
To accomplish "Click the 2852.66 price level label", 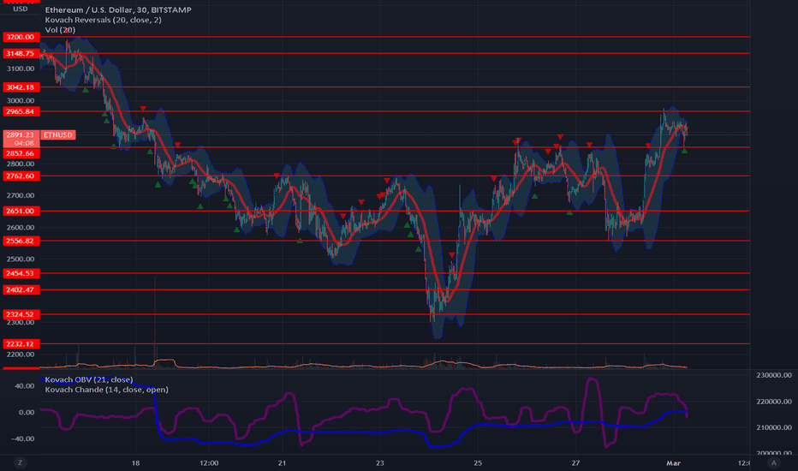I will pyautogui.click(x=21, y=153).
